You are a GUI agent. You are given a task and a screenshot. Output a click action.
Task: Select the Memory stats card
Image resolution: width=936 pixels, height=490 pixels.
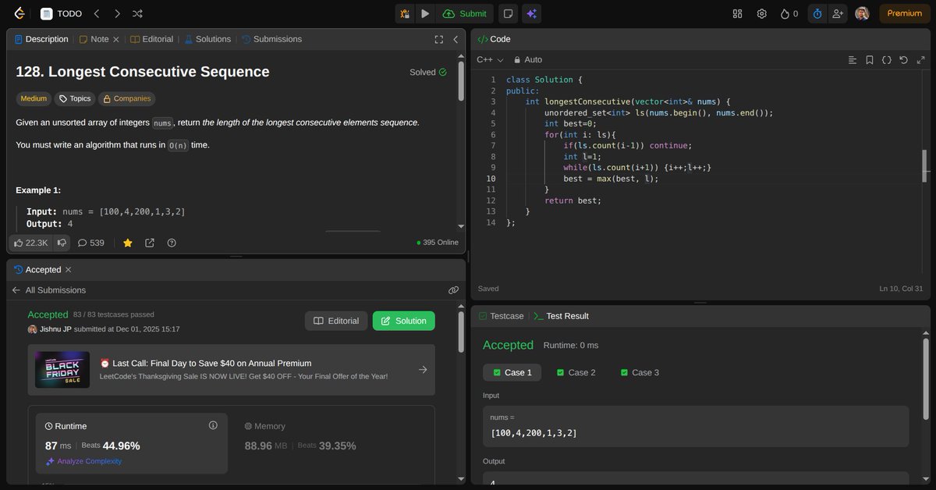pos(331,443)
